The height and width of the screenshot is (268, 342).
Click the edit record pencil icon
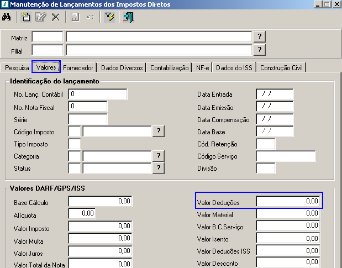pyautogui.click(x=40, y=17)
